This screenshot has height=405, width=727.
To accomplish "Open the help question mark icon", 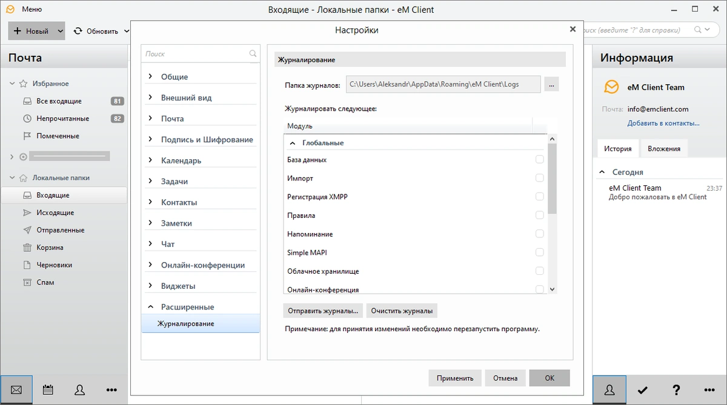I will (x=677, y=390).
